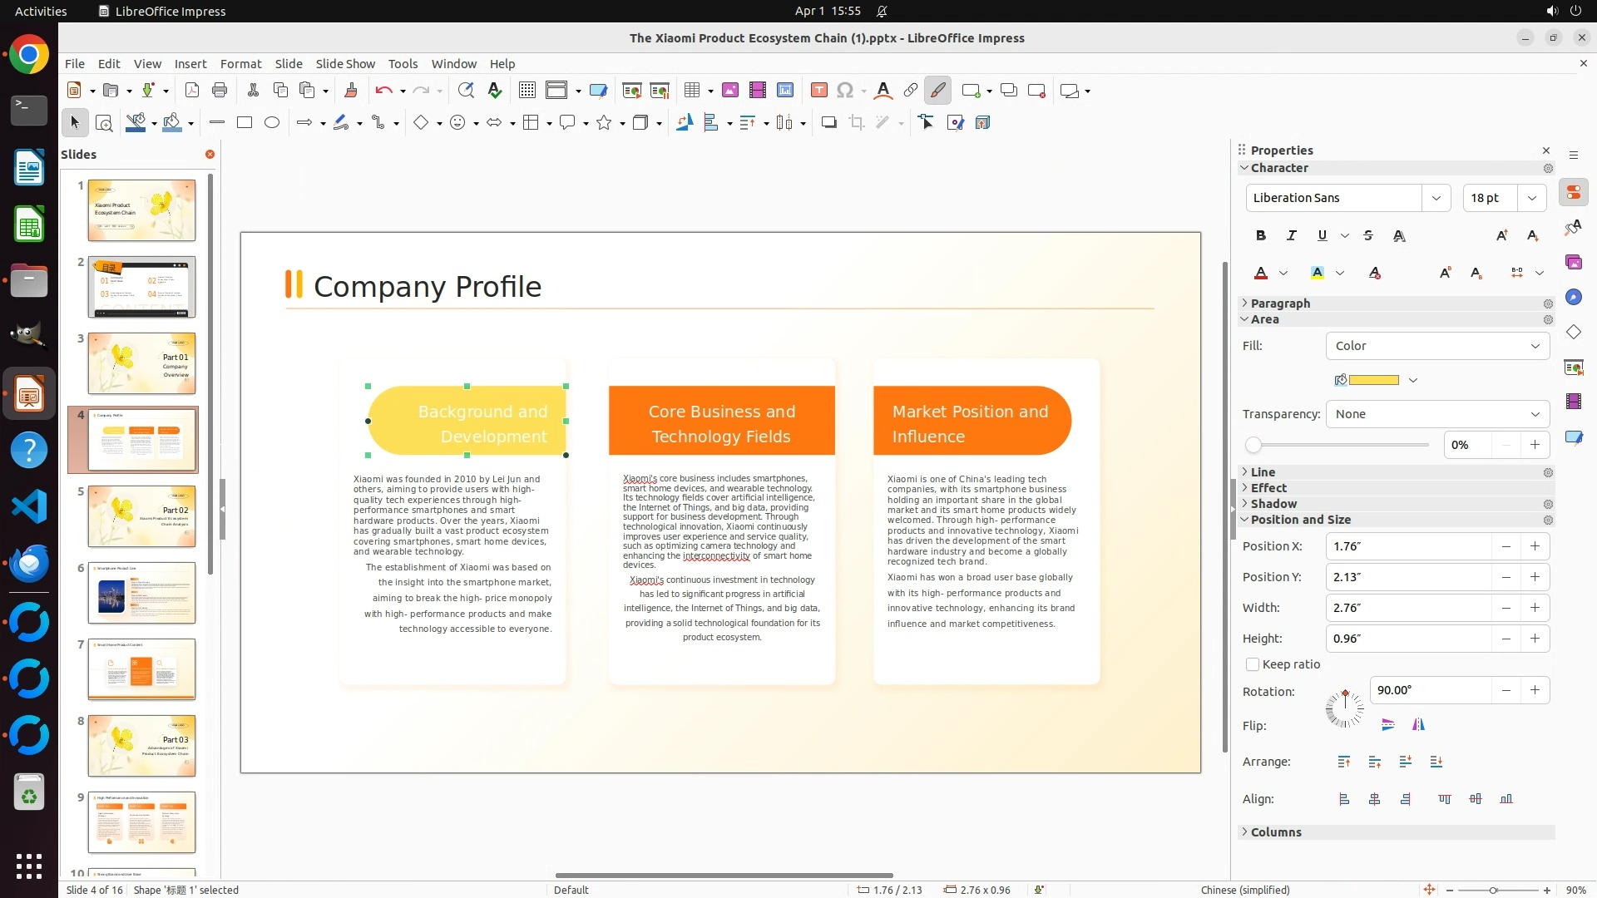Open the Format menu

(x=240, y=64)
